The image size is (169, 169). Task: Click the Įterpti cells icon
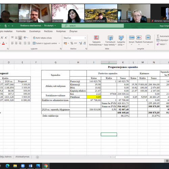pyautogui.click(x=131, y=38)
